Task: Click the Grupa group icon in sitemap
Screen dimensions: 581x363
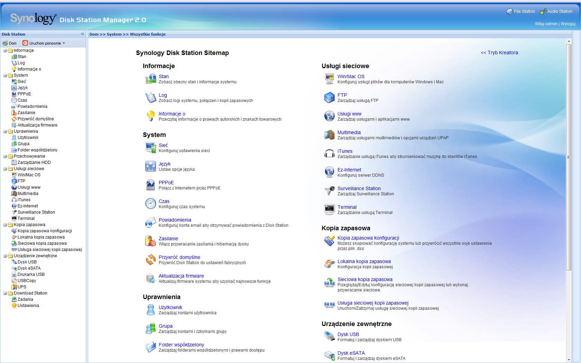Action: tap(150, 328)
